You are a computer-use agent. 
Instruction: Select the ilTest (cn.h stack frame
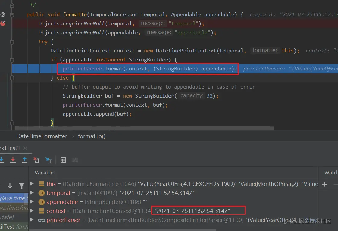coord(14,226)
